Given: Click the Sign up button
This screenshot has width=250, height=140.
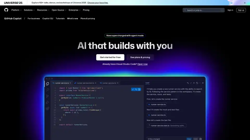Looking at the screenshot, I should (241, 10).
